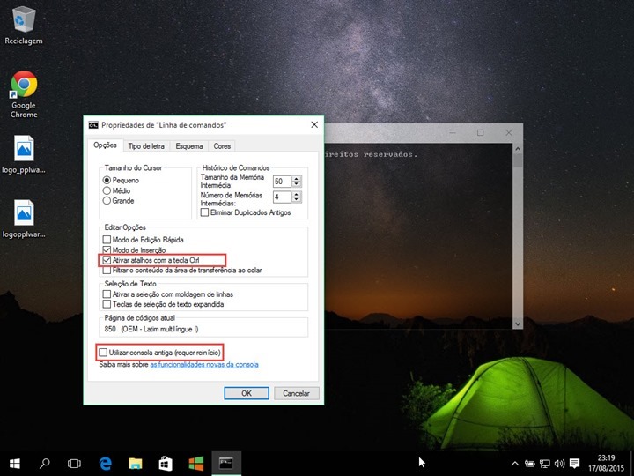Image resolution: width=634 pixels, height=476 pixels.
Task: Open the network tray icon
Action: 545,464
